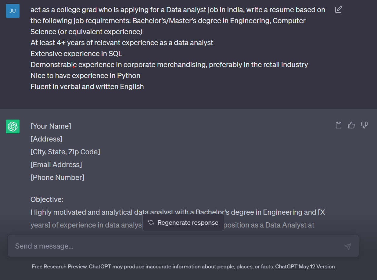Click the [Your Name] placeholder line
Image resolution: width=377 pixels, height=280 pixels.
[x=51, y=126]
